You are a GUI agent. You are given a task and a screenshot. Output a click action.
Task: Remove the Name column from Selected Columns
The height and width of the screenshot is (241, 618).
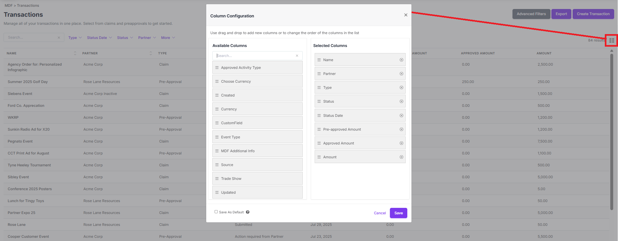[401, 60]
